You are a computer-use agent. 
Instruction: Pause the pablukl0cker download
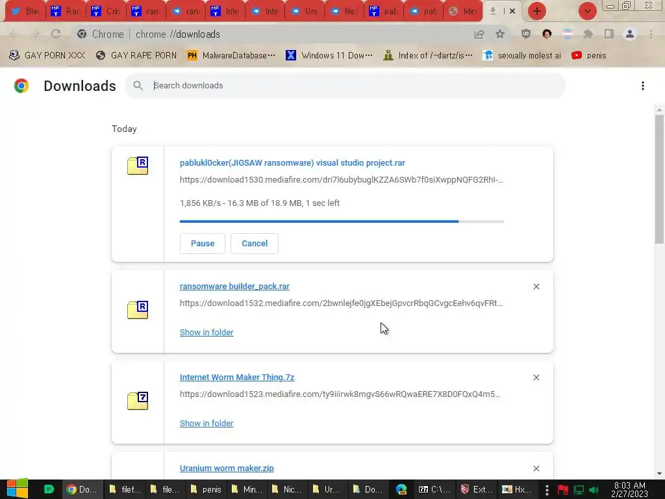tap(203, 244)
